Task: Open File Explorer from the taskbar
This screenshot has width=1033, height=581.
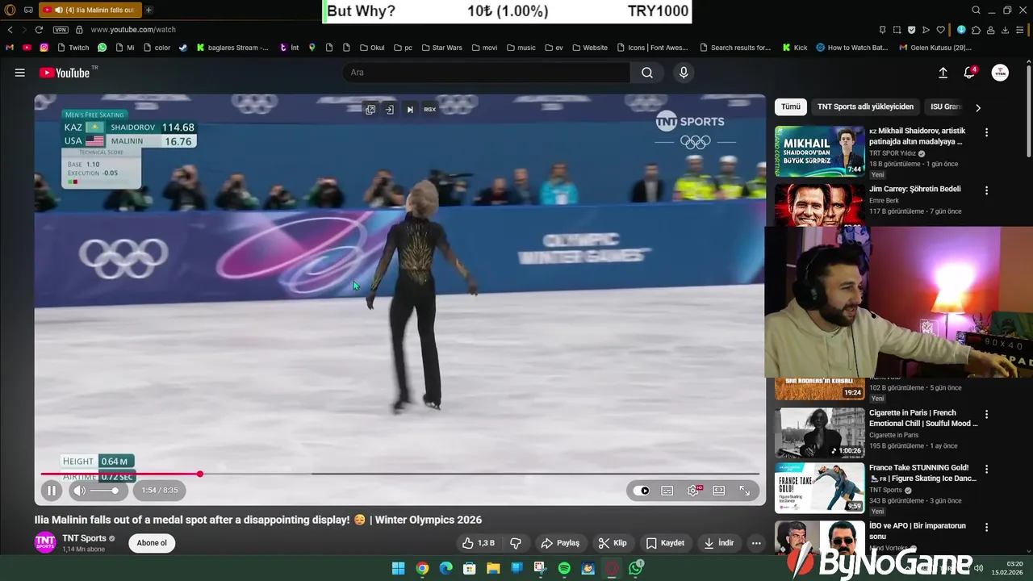Action: (x=493, y=568)
